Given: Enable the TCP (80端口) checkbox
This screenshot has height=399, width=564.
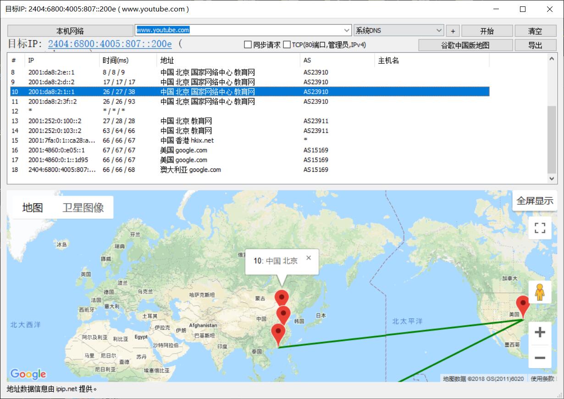Looking at the screenshot, I should (x=324, y=45).
